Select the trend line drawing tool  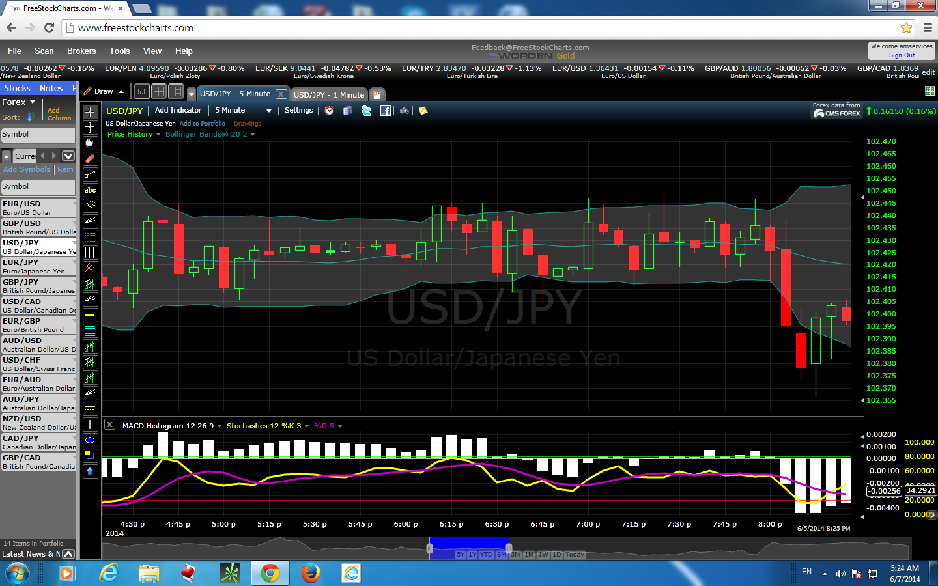(x=90, y=174)
